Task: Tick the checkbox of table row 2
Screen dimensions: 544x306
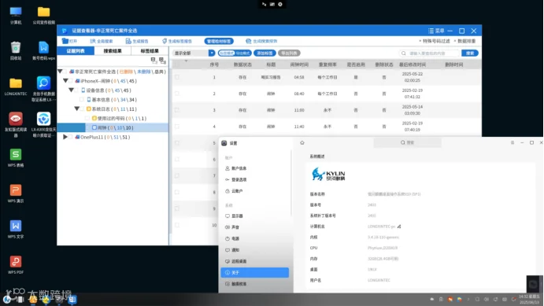Action: pyautogui.click(x=177, y=94)
